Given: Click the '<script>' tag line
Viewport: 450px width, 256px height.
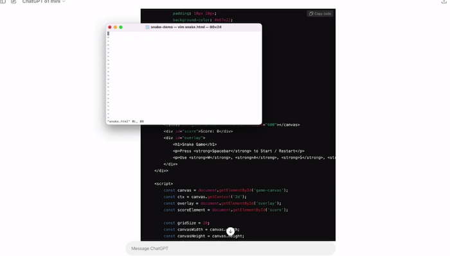Looking at the screenshot, I should click(x=163, y=183).
